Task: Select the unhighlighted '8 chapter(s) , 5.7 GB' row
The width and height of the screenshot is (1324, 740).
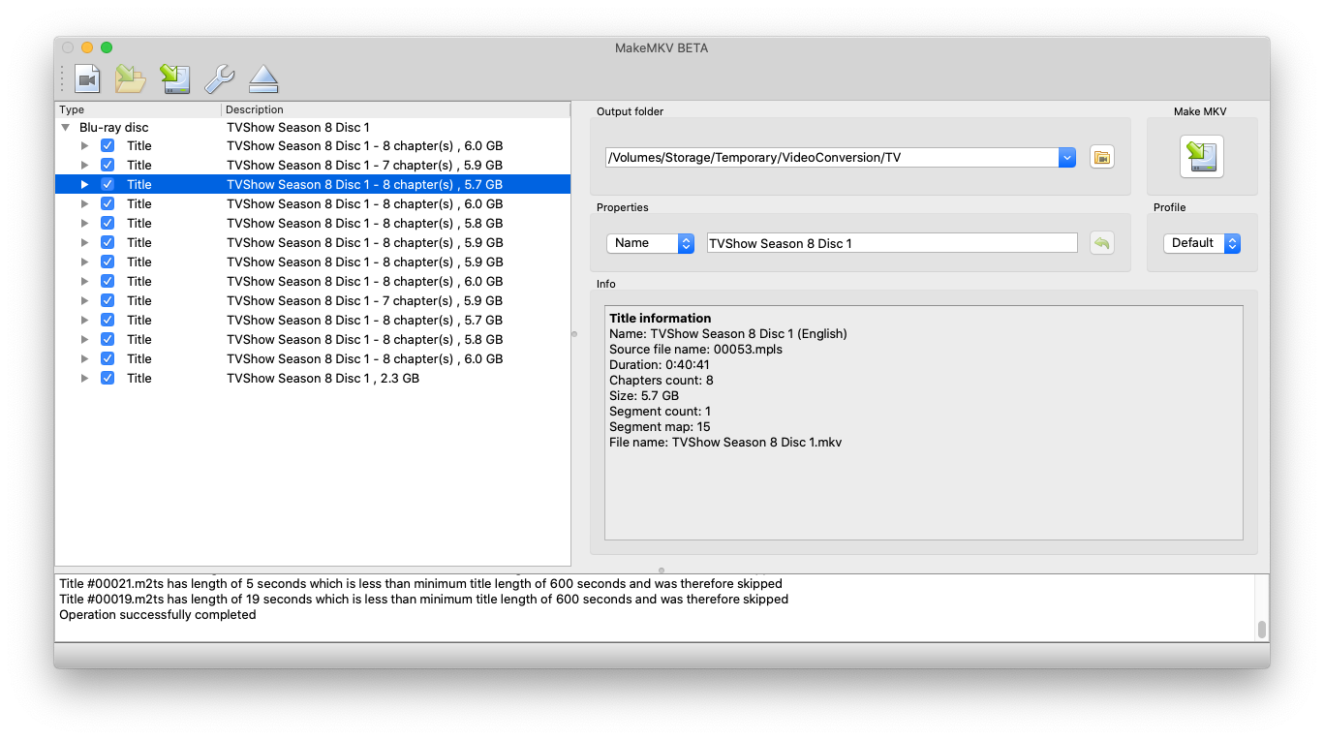Action: [x=313, y=320]
